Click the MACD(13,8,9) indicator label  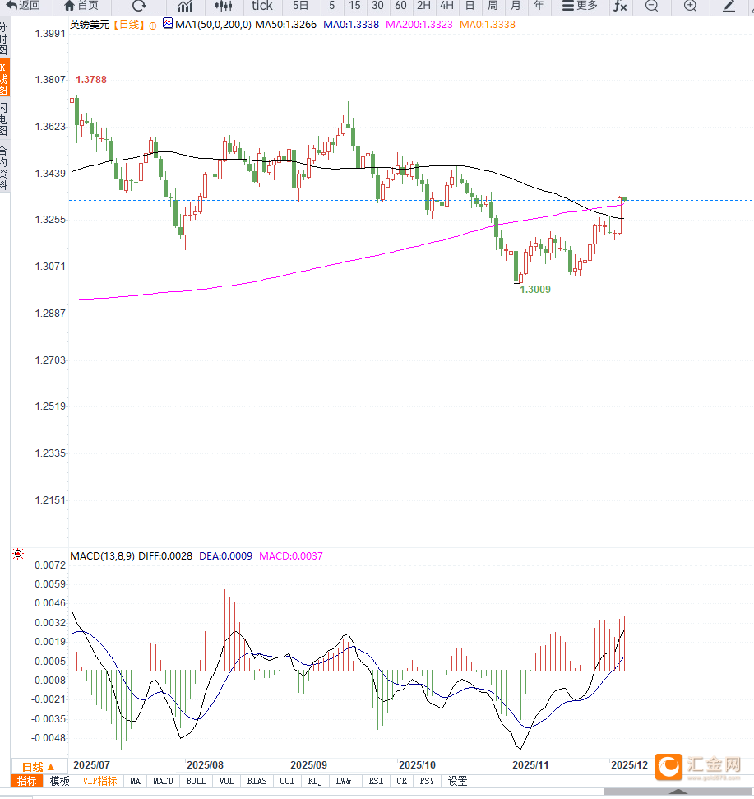pos(102,556)
